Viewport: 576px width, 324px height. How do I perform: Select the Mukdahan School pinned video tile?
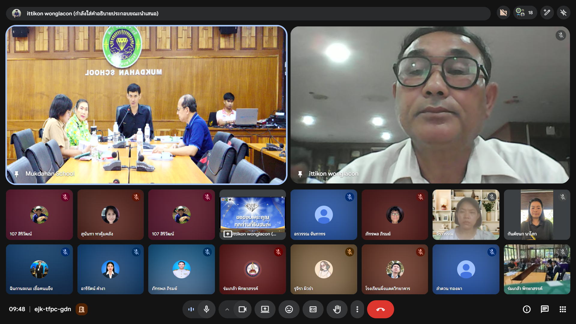(146, 105)
